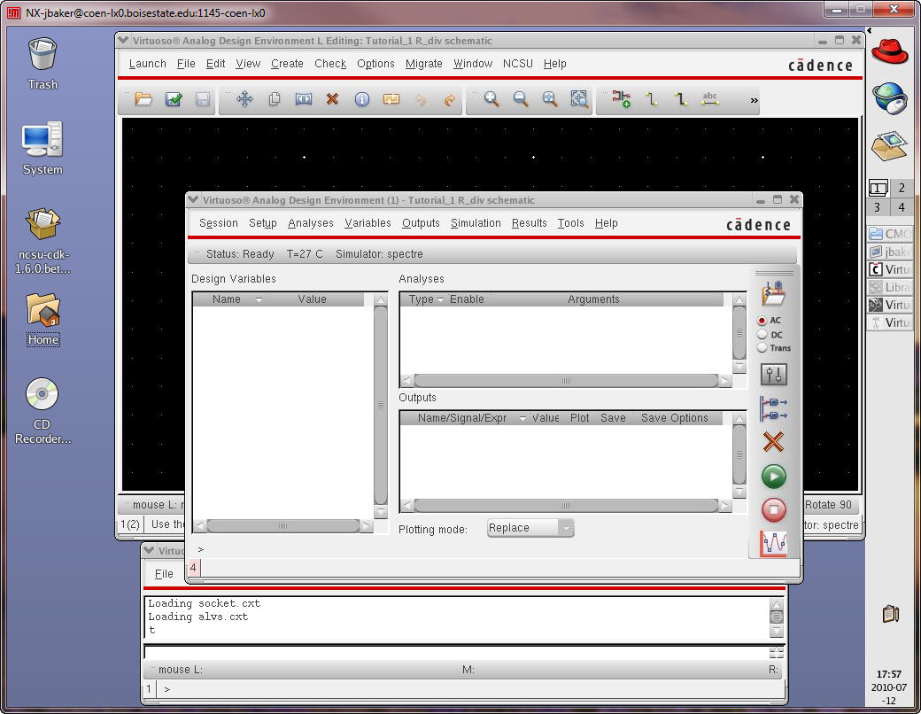The image size is (921, 714).
Task: Open the Results menu
Action: coord(530,223)
